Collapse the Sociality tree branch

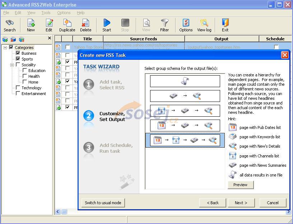(12, 65)
